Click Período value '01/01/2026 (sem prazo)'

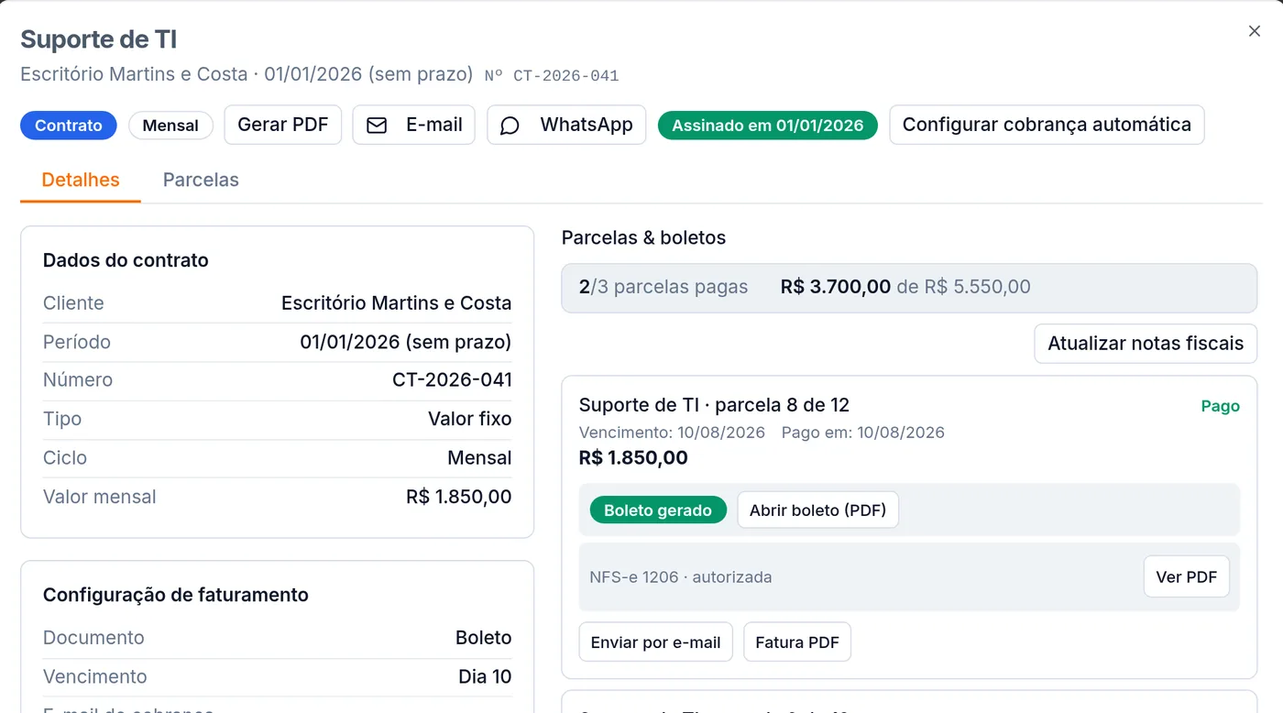(406, 342)
